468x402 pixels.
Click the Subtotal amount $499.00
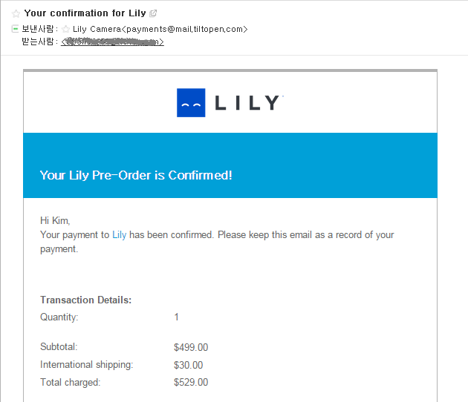click(x=191, y=347)
